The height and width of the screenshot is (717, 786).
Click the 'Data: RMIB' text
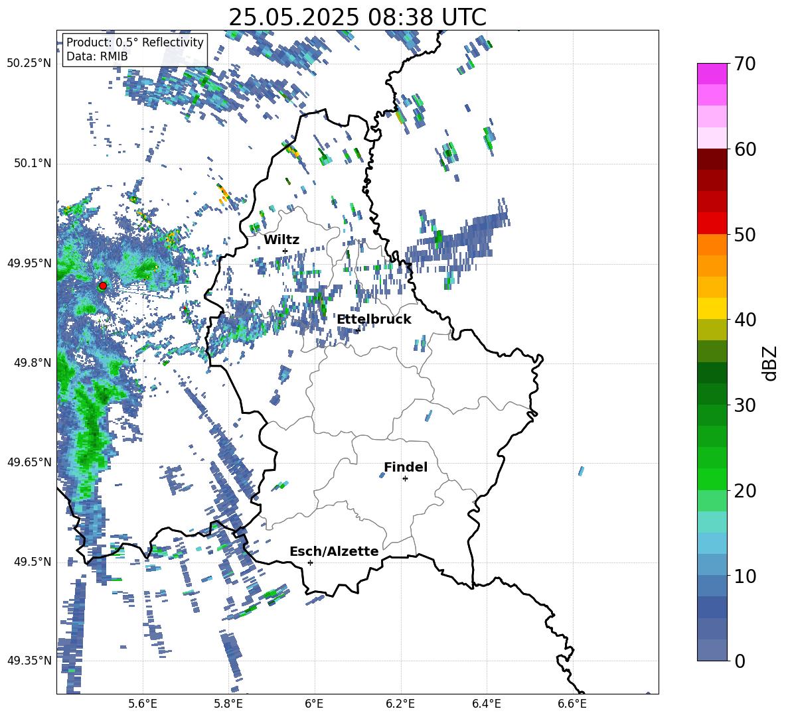coord(97,56)
